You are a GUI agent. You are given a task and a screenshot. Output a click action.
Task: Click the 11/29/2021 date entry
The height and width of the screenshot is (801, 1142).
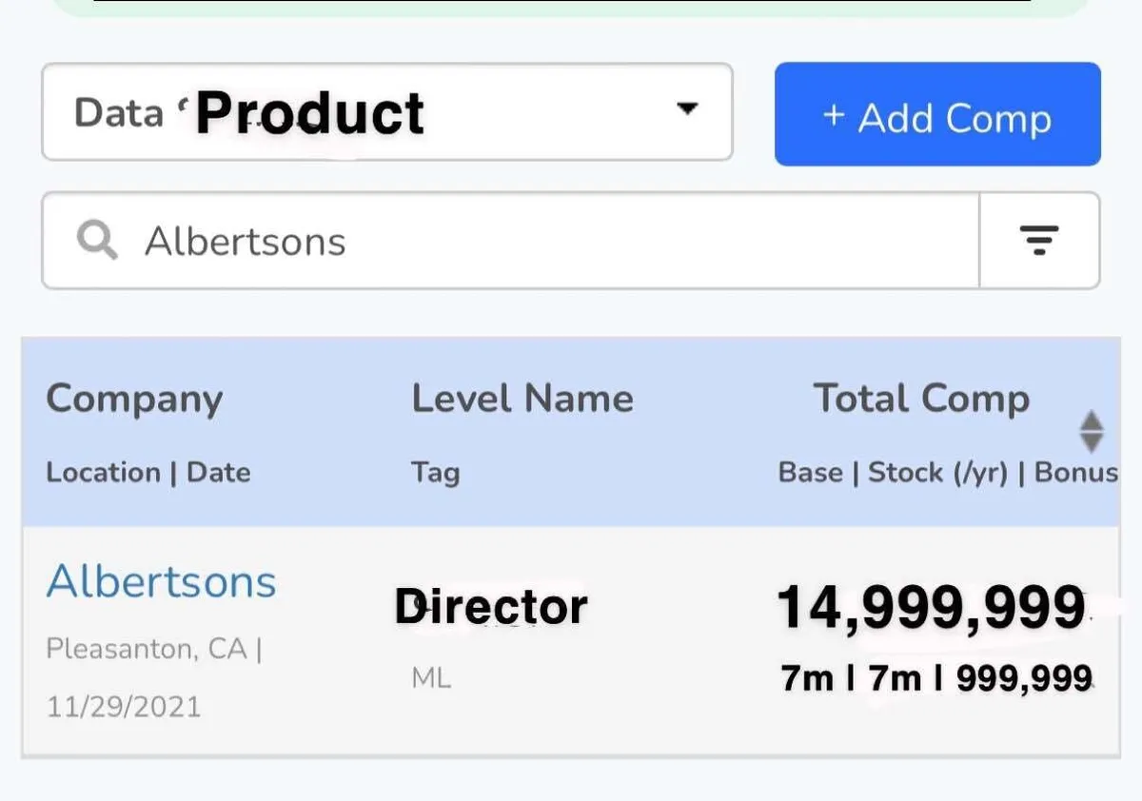124,707
